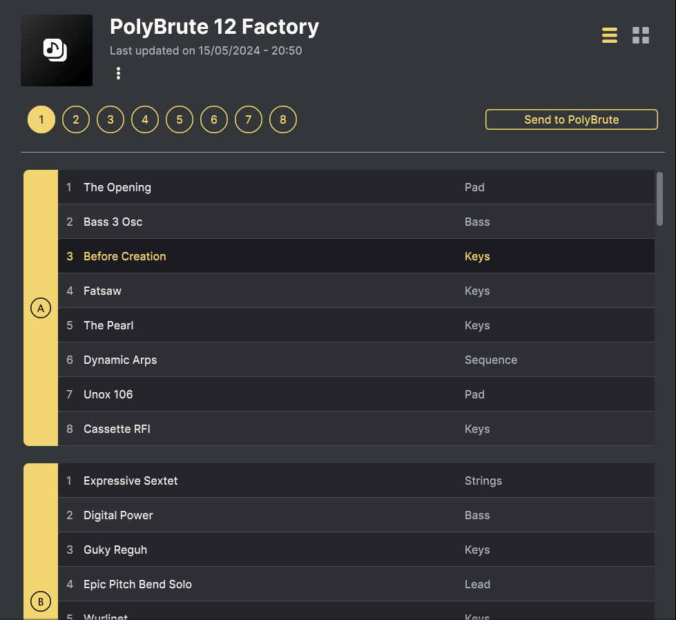676x620 pixels.
Task: Select bank page 1
Action: 41,119
